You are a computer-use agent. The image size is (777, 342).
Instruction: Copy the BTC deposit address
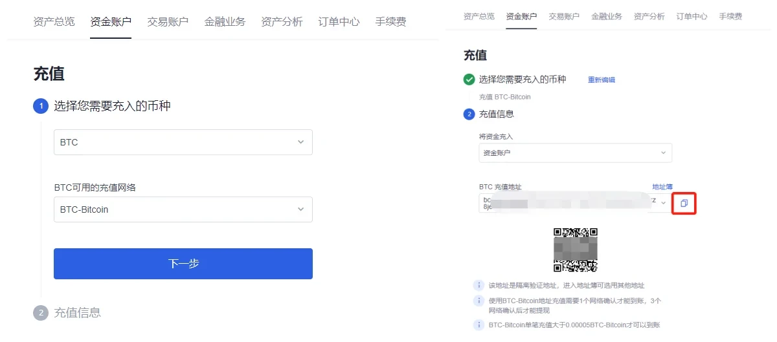684,204
